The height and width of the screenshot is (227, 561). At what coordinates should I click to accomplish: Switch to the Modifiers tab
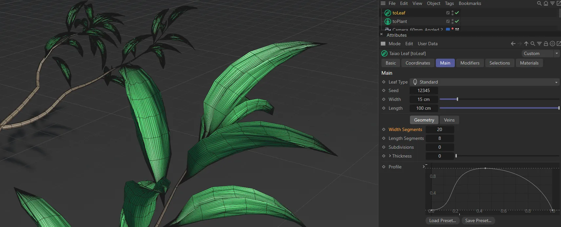click(470, 63)
